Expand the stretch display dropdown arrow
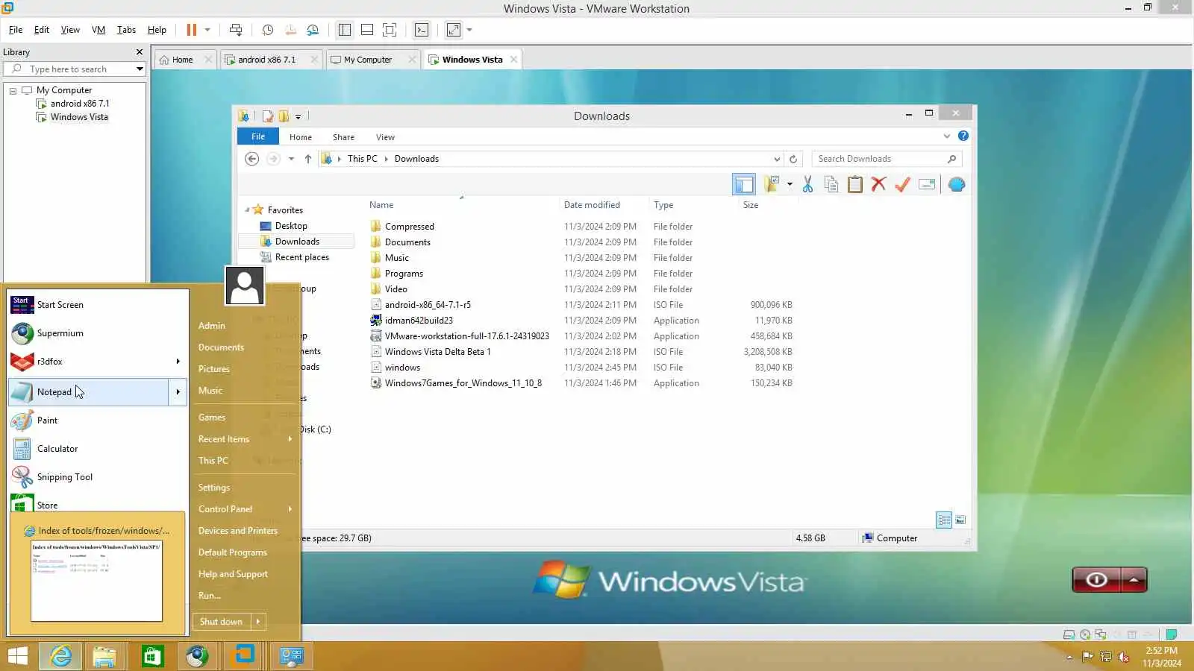This screenshot has height=671, width=1194. [x=469, y=30]
